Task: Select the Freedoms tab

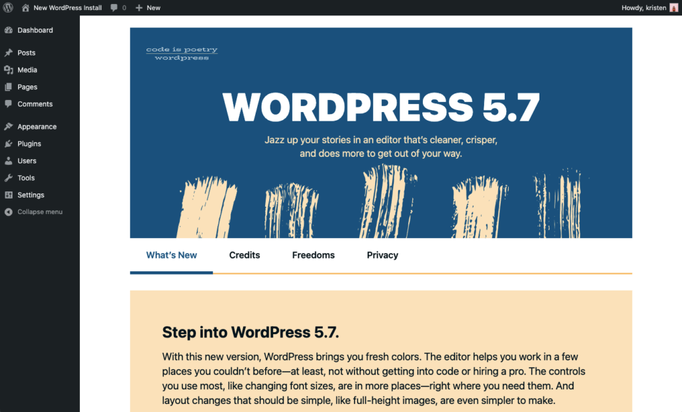Action: [x=313, y=255]
